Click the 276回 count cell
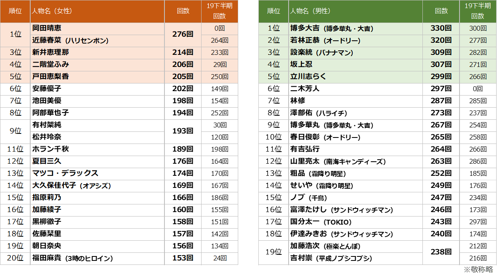This screenshot has height=277, width=497. (x=183, y=34)
